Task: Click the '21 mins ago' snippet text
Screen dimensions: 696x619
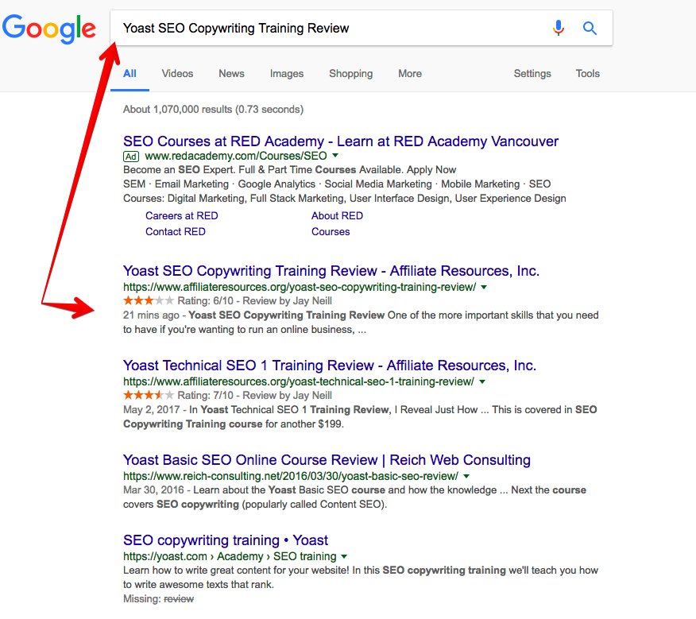Action: 151,315
